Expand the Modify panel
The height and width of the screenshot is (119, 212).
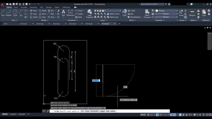45,20
